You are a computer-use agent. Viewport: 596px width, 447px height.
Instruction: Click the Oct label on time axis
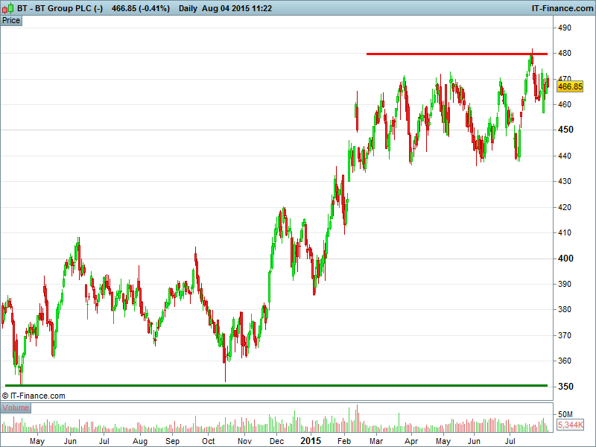click(208, 441)
